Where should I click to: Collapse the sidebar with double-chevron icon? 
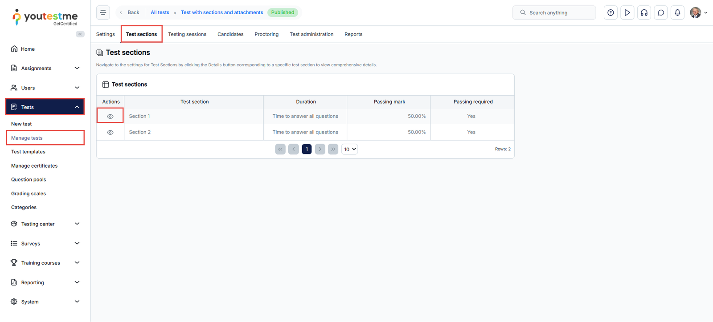tap(80, 34)
